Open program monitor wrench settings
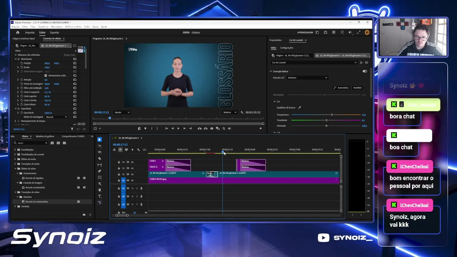Screen dimensions: 457x257 242,112
